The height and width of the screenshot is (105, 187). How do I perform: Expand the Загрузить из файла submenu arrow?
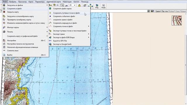pyautogui.click(x=47, y=5)
